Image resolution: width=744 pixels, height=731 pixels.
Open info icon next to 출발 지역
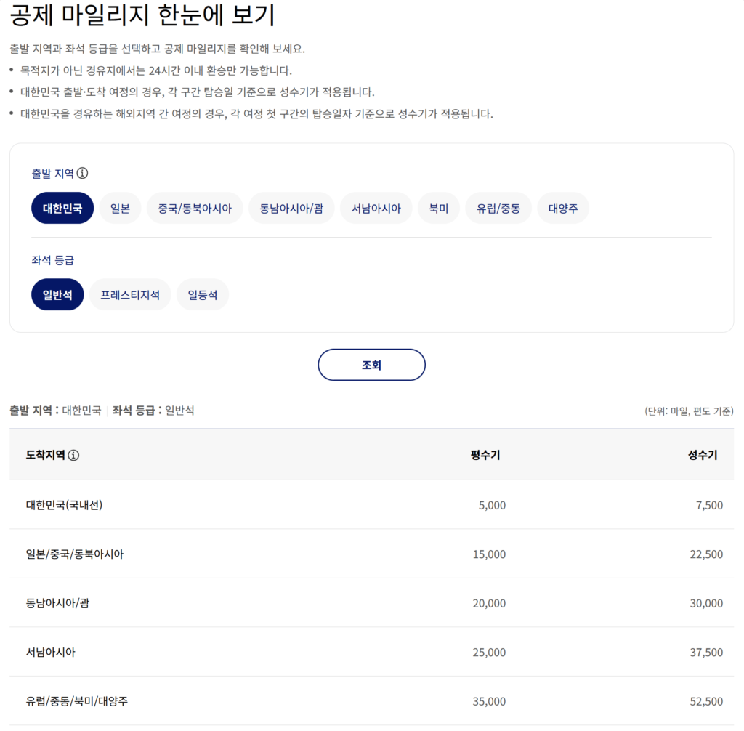click(x=82, y=173)
